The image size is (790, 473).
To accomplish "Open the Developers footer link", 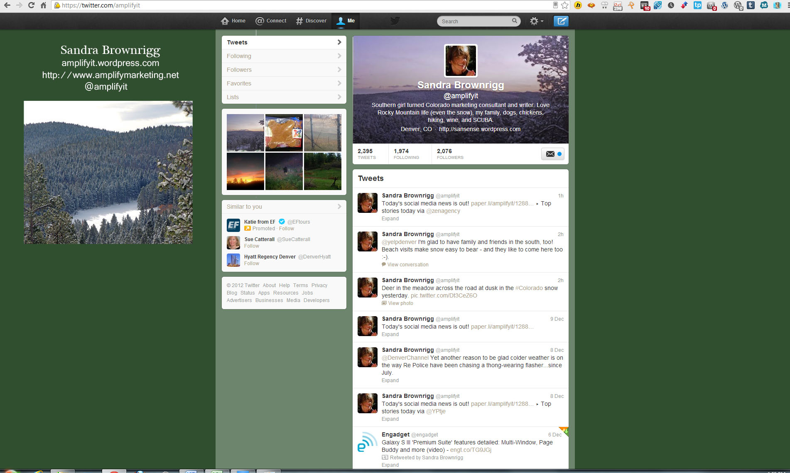I will point(316,300).
